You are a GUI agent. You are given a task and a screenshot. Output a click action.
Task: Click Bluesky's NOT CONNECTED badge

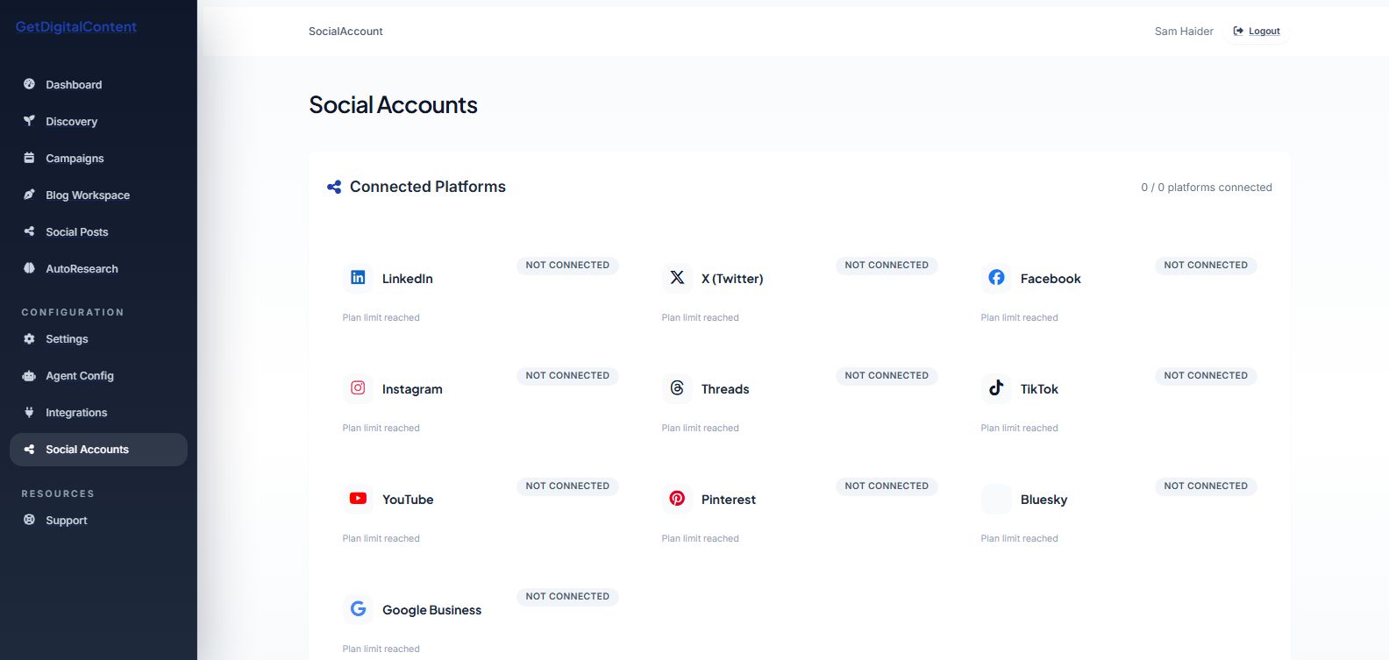[1206, 486]
